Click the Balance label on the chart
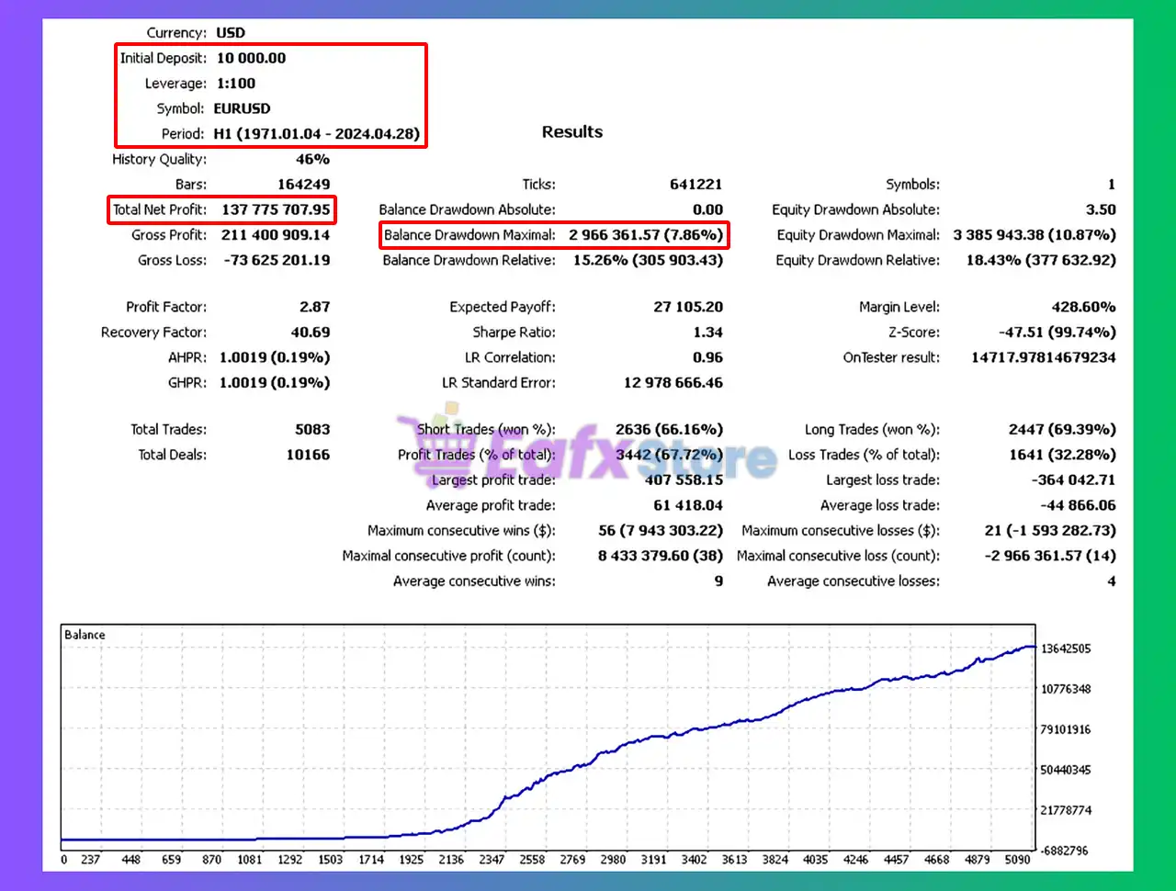The height and width of the screenshot is (891, 1176). coord(85,635)
